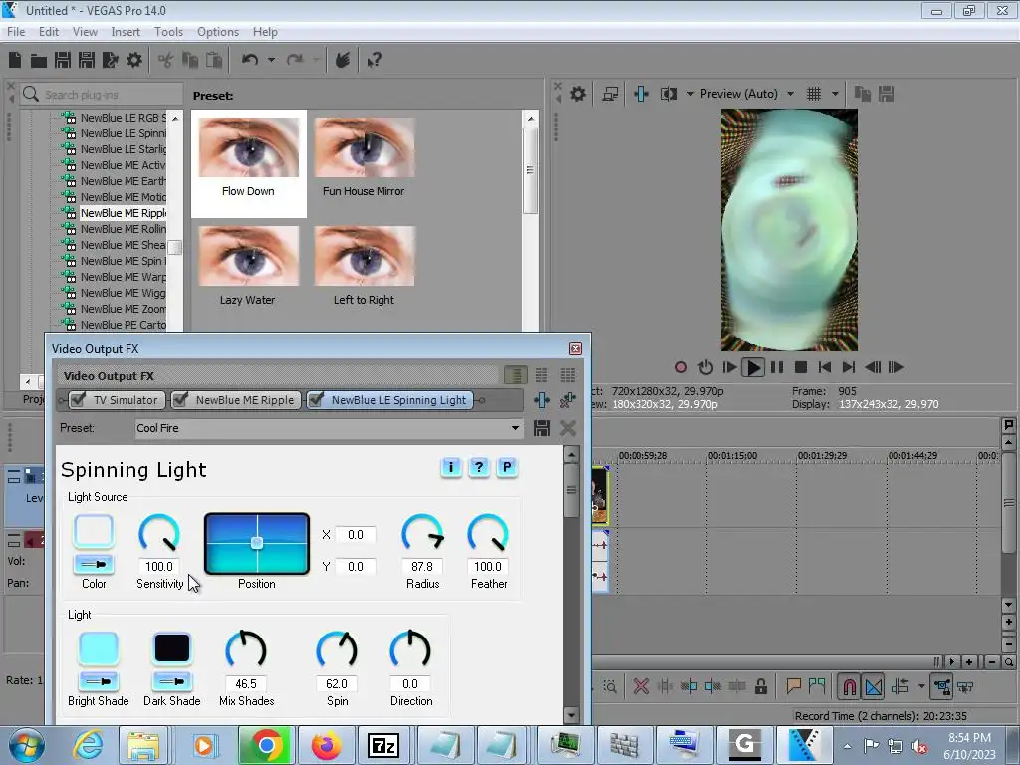Image resolution: width=1020 pixels, height=765 pixels.
Task: Remove selected plug-in from FX chain
Action: (567, 400)
